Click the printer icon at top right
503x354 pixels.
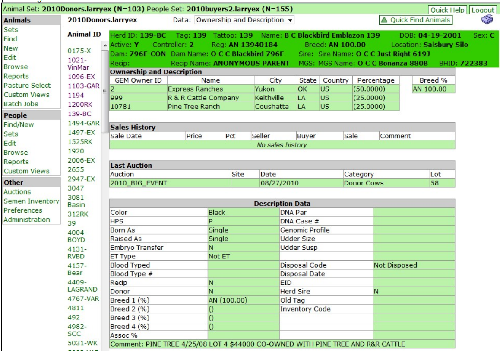coord(487,19)
